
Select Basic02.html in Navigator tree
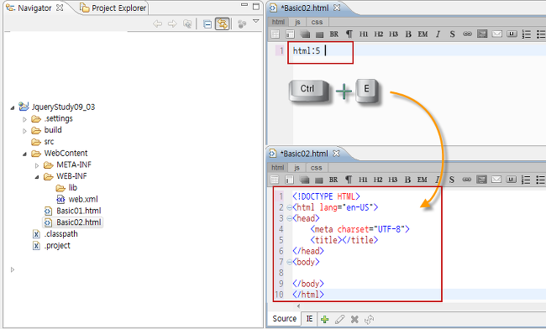coord(72,222)
